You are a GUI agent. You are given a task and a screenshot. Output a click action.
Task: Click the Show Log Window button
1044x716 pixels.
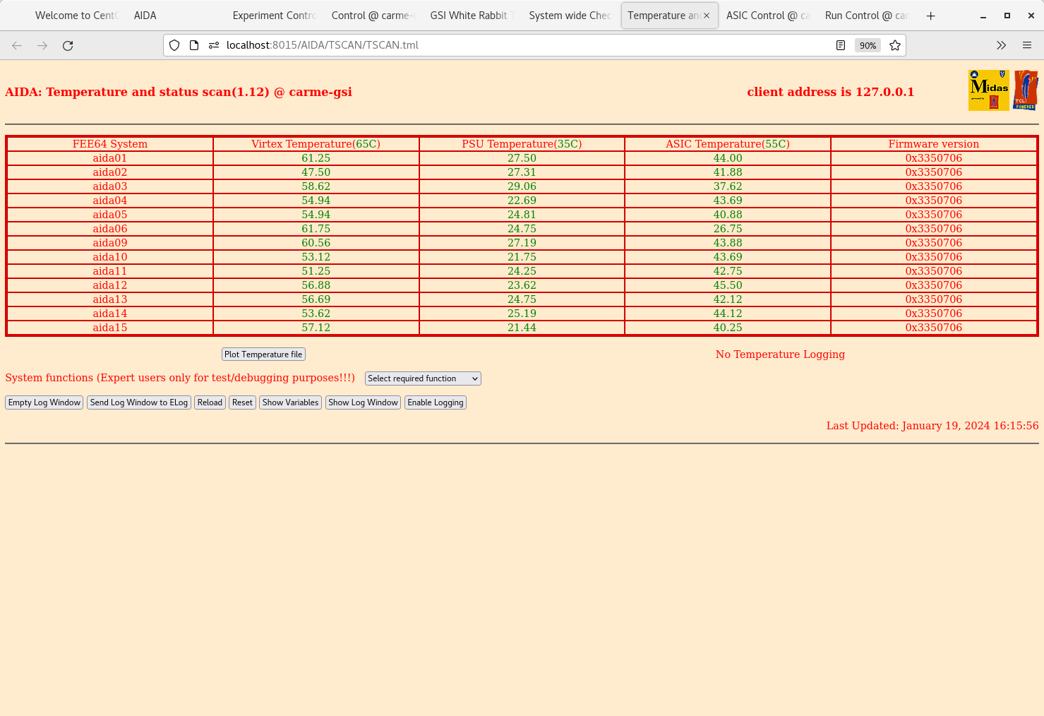363,402
